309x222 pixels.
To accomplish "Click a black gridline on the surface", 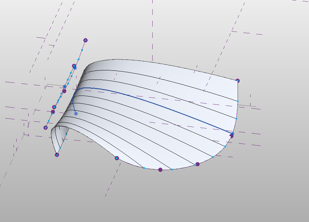I will point(136,119).
